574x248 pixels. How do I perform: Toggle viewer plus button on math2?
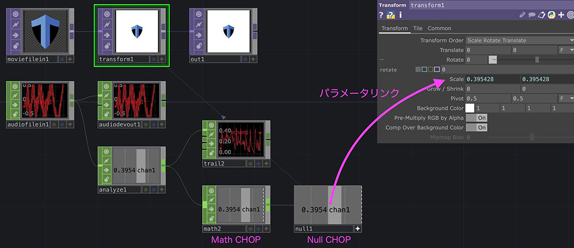coord(266,229)
